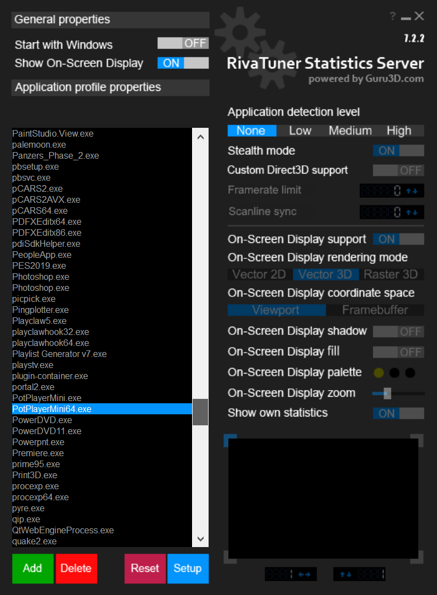Turn off Stealth mode switch

coord(398,150)
